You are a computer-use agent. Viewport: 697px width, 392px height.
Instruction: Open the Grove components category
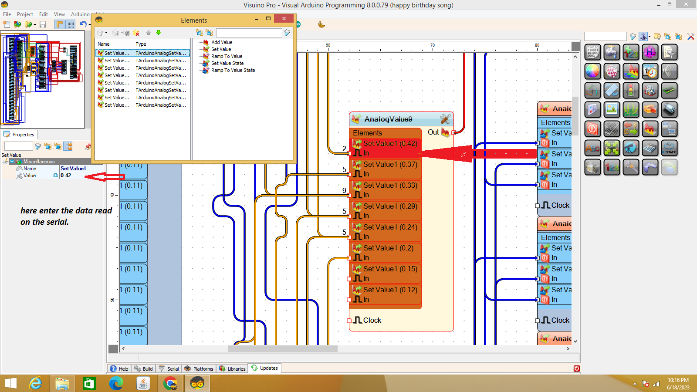coord(631,110)
